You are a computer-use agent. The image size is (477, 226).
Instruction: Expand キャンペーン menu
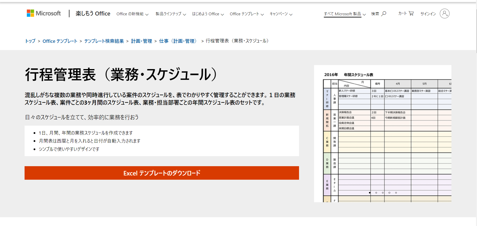coord(281,14)
